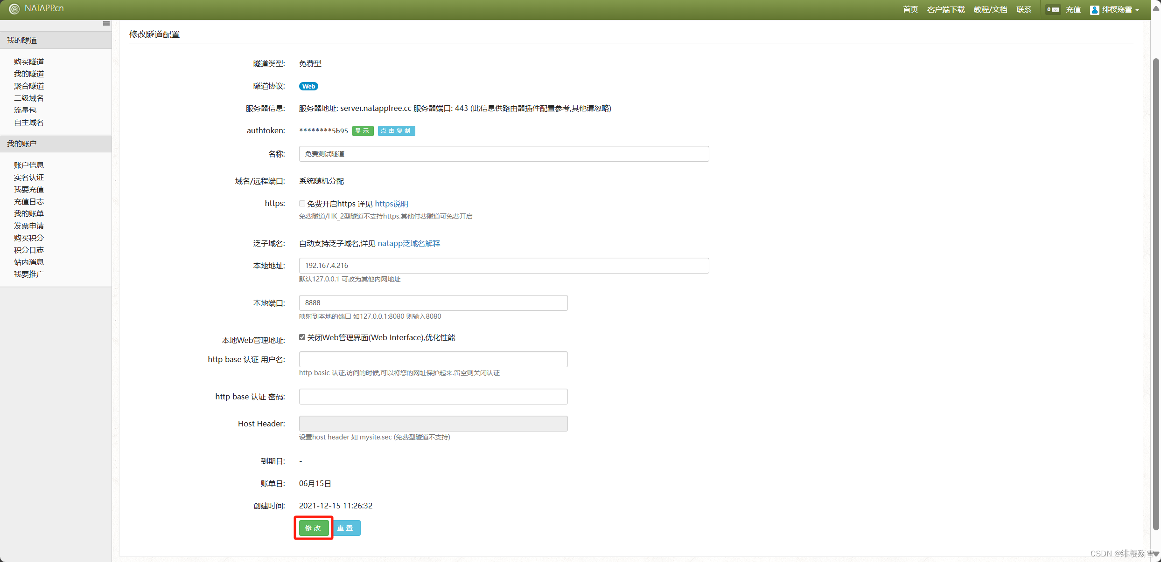This screenshot has width=1161, height=562.
Task: Collapse sidebar with the hamburger icon
Action: 106,23
